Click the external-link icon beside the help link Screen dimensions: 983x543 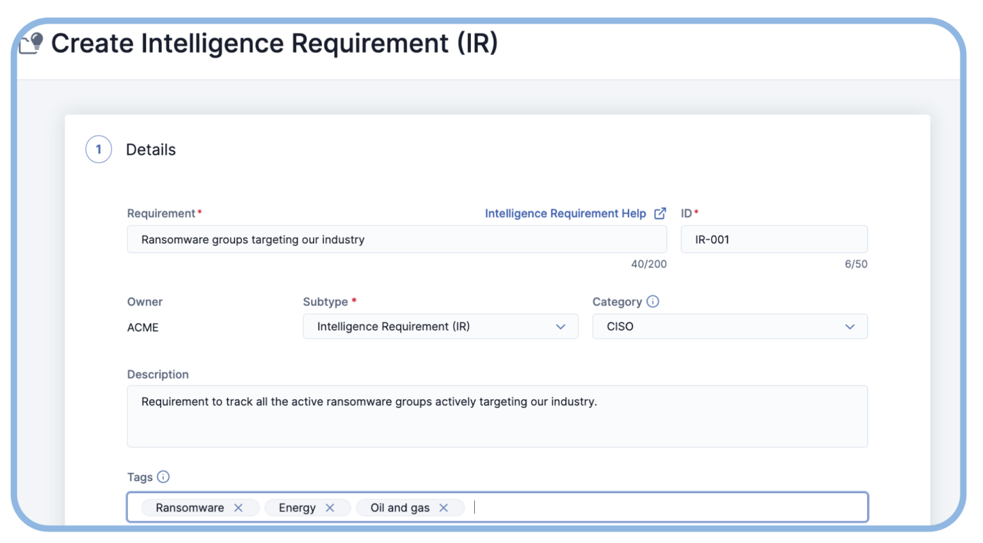[x=660, y=213]
